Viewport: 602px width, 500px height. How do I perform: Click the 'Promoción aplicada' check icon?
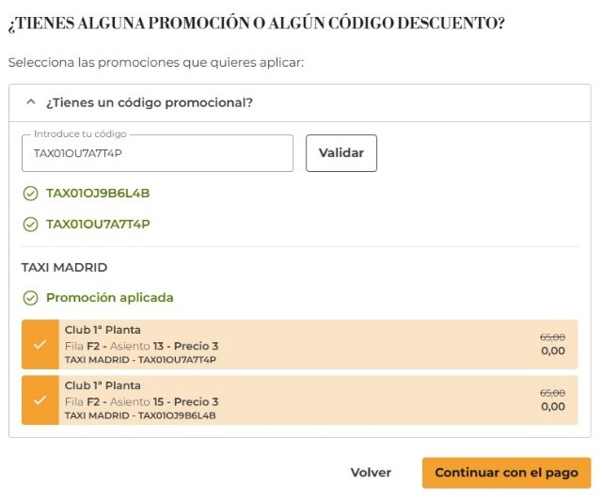30,298
